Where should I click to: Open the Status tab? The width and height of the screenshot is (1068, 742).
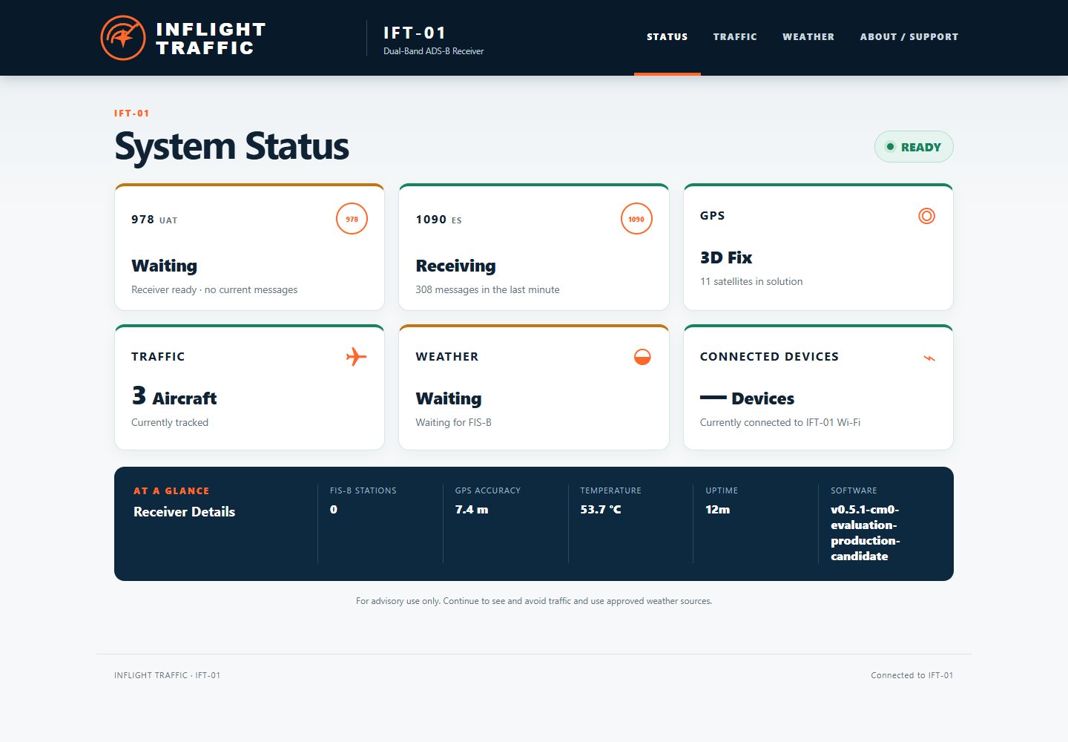[667, 37]
